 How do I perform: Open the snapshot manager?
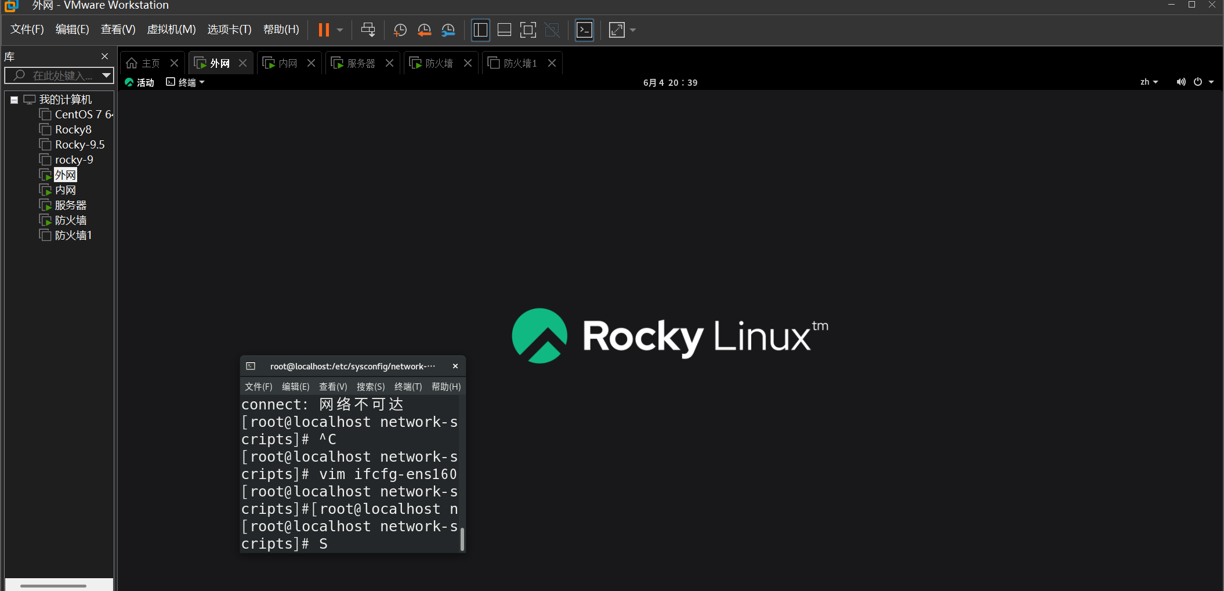[x=448, y=30]
